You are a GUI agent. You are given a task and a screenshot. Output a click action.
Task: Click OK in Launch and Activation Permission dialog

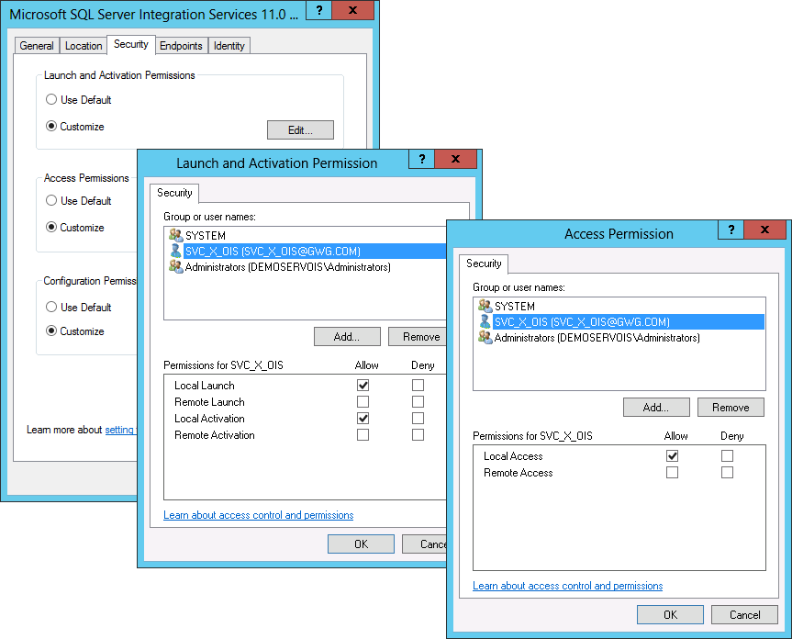click(361, 544)
